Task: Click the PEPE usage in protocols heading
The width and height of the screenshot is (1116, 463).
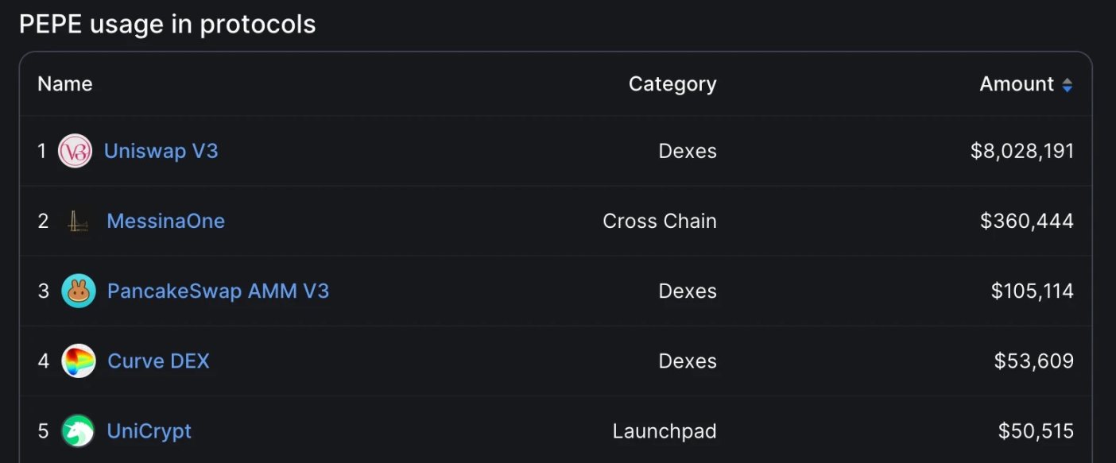Action: [x=168, y=25]
